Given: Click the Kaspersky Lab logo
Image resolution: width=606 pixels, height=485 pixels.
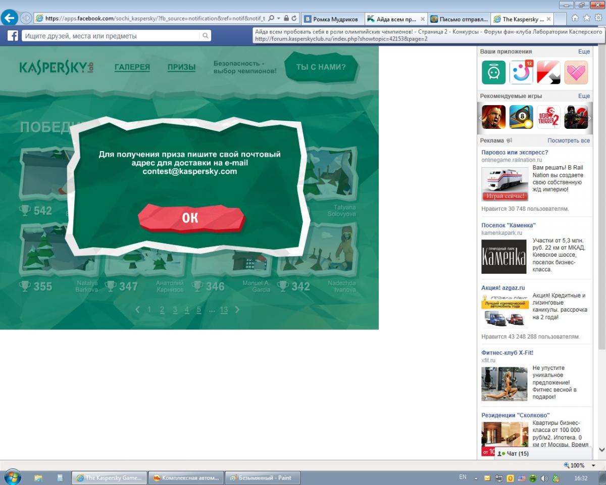Looking at the screenshot, I should click(x=57, y=67).
